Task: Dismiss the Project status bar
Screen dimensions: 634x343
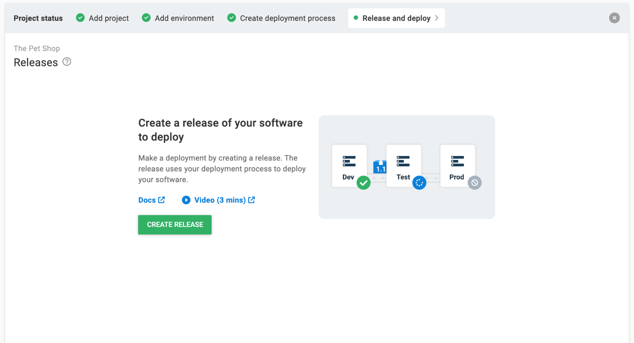Action: pos(614,18)
